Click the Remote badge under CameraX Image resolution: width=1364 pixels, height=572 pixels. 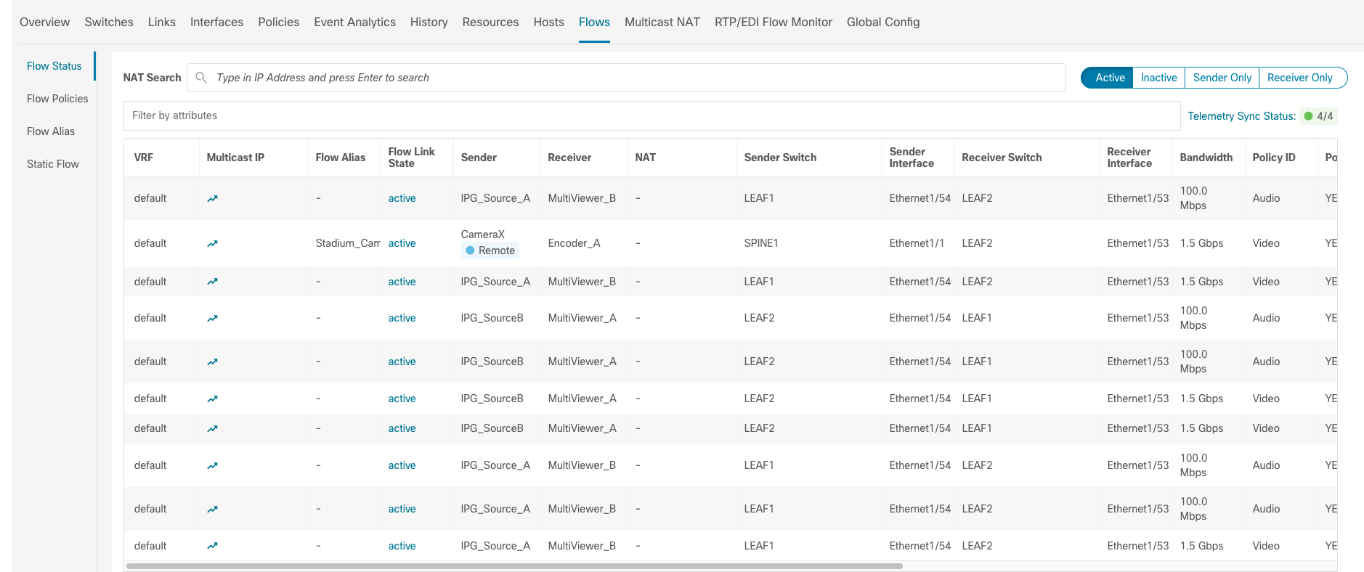pos(490,250)
